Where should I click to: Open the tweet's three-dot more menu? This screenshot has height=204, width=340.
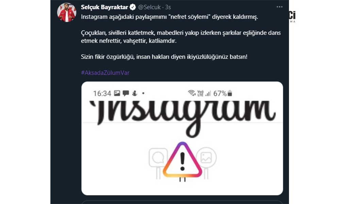click(x=279, y=7)
